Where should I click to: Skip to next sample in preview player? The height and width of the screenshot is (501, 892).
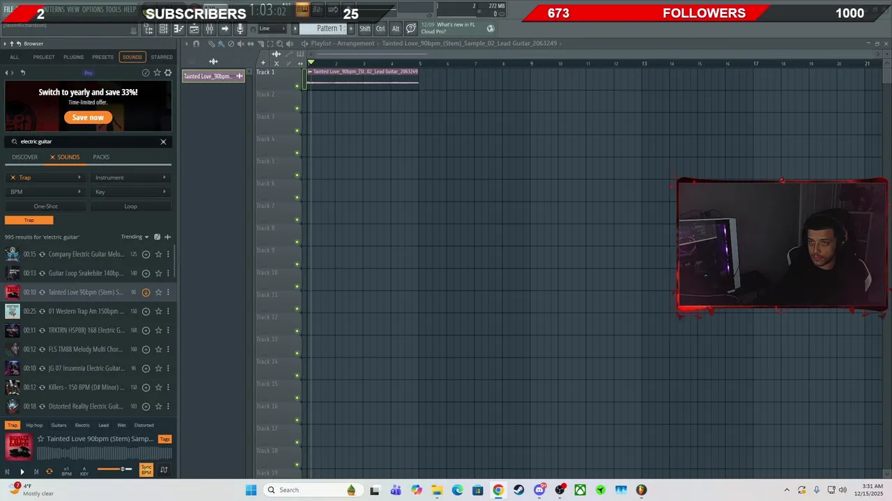pyautogui.click(x=36, y=471)
